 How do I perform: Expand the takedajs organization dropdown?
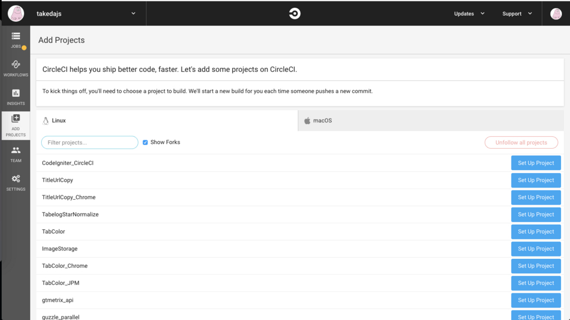134,13
